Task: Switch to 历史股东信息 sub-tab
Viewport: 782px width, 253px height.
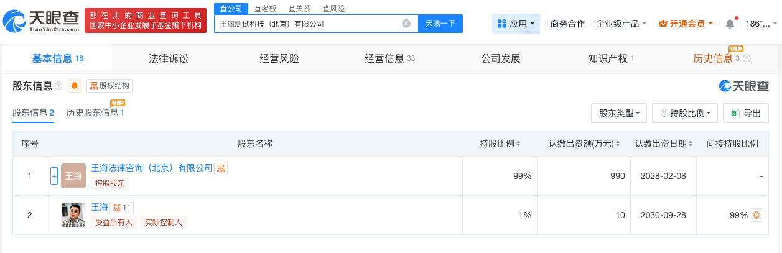Action: (x=96, y=113)
